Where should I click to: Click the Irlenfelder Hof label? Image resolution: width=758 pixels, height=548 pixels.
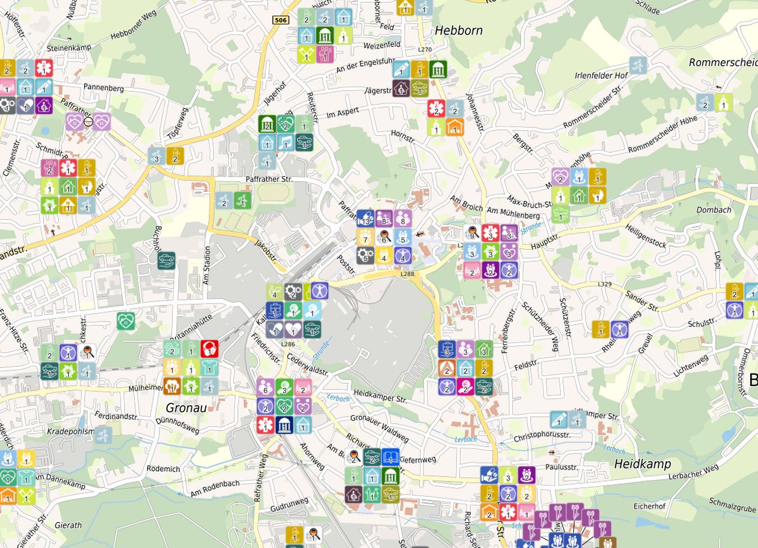pos(601,75)
